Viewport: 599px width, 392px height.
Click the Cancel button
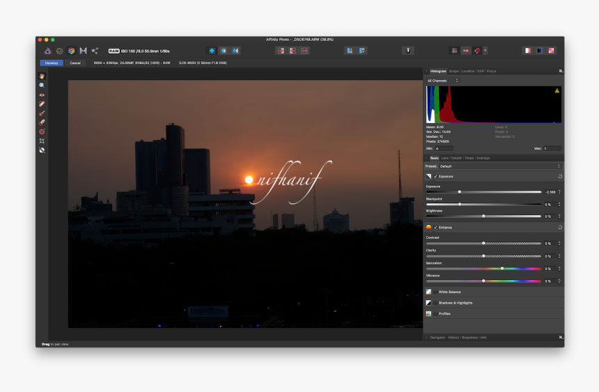(x=75, y=63)
